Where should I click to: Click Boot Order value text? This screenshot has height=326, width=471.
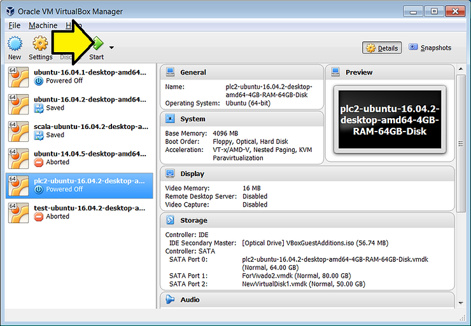click(250, 142)
